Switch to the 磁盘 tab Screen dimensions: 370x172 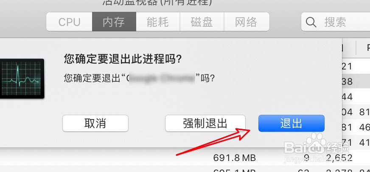click(x=202, y=22)
